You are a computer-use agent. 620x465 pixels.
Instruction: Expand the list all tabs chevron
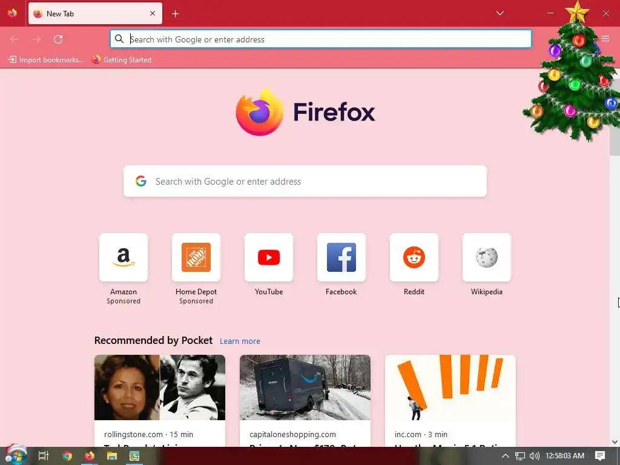tap(500, 13)
